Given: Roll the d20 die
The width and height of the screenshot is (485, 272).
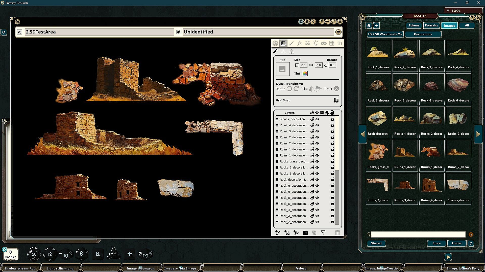Looking at the screenshot, I should 34,254.
